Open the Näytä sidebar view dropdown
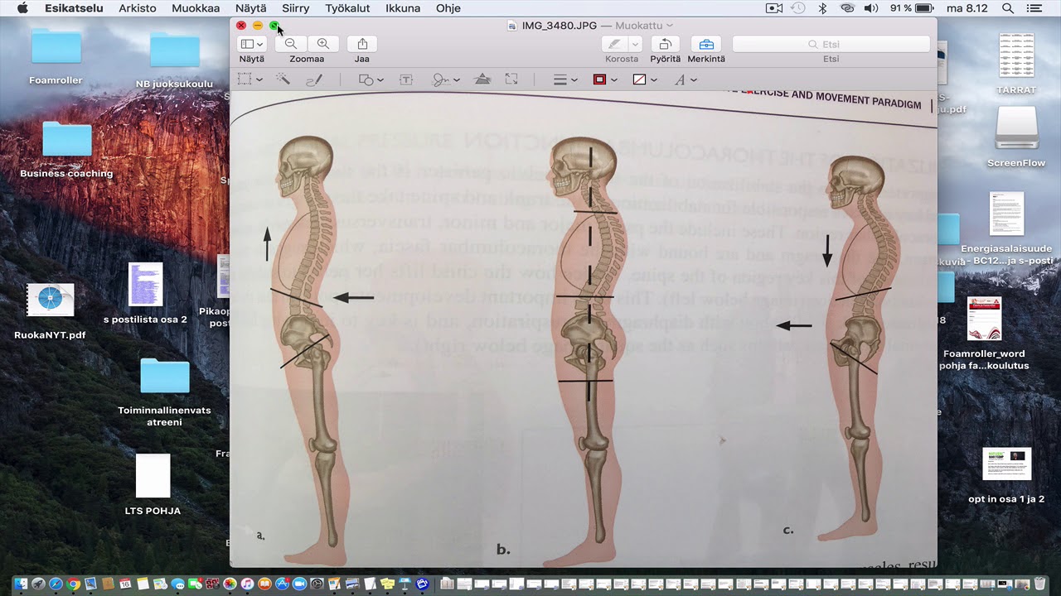The width and height of the screenshot is (1061, 596). pyautogui.click(x=251, y=44)
